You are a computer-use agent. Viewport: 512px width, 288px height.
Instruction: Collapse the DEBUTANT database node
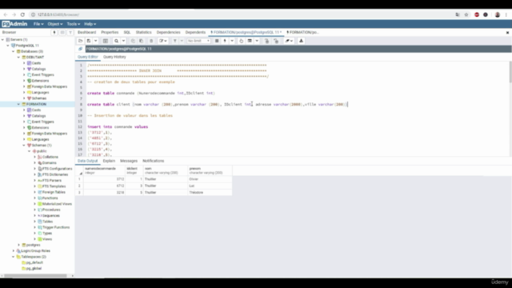(x=18, y=57)
